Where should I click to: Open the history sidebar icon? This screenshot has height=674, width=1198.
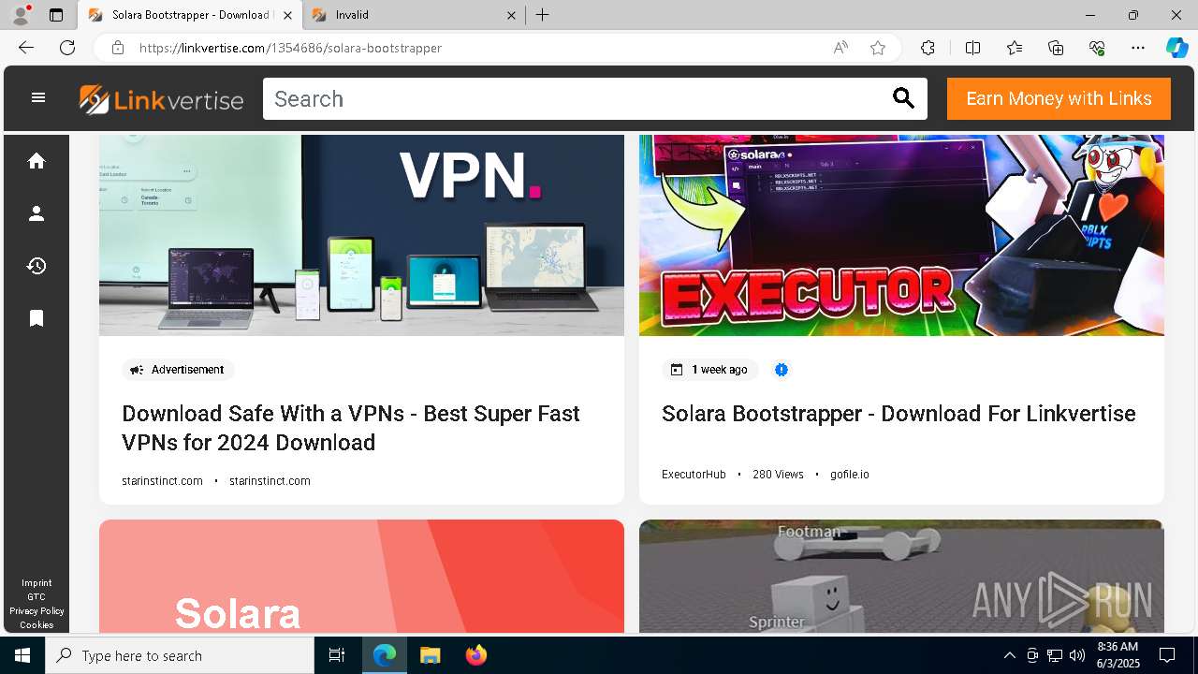pyautogui.click(x=37, y=266)
